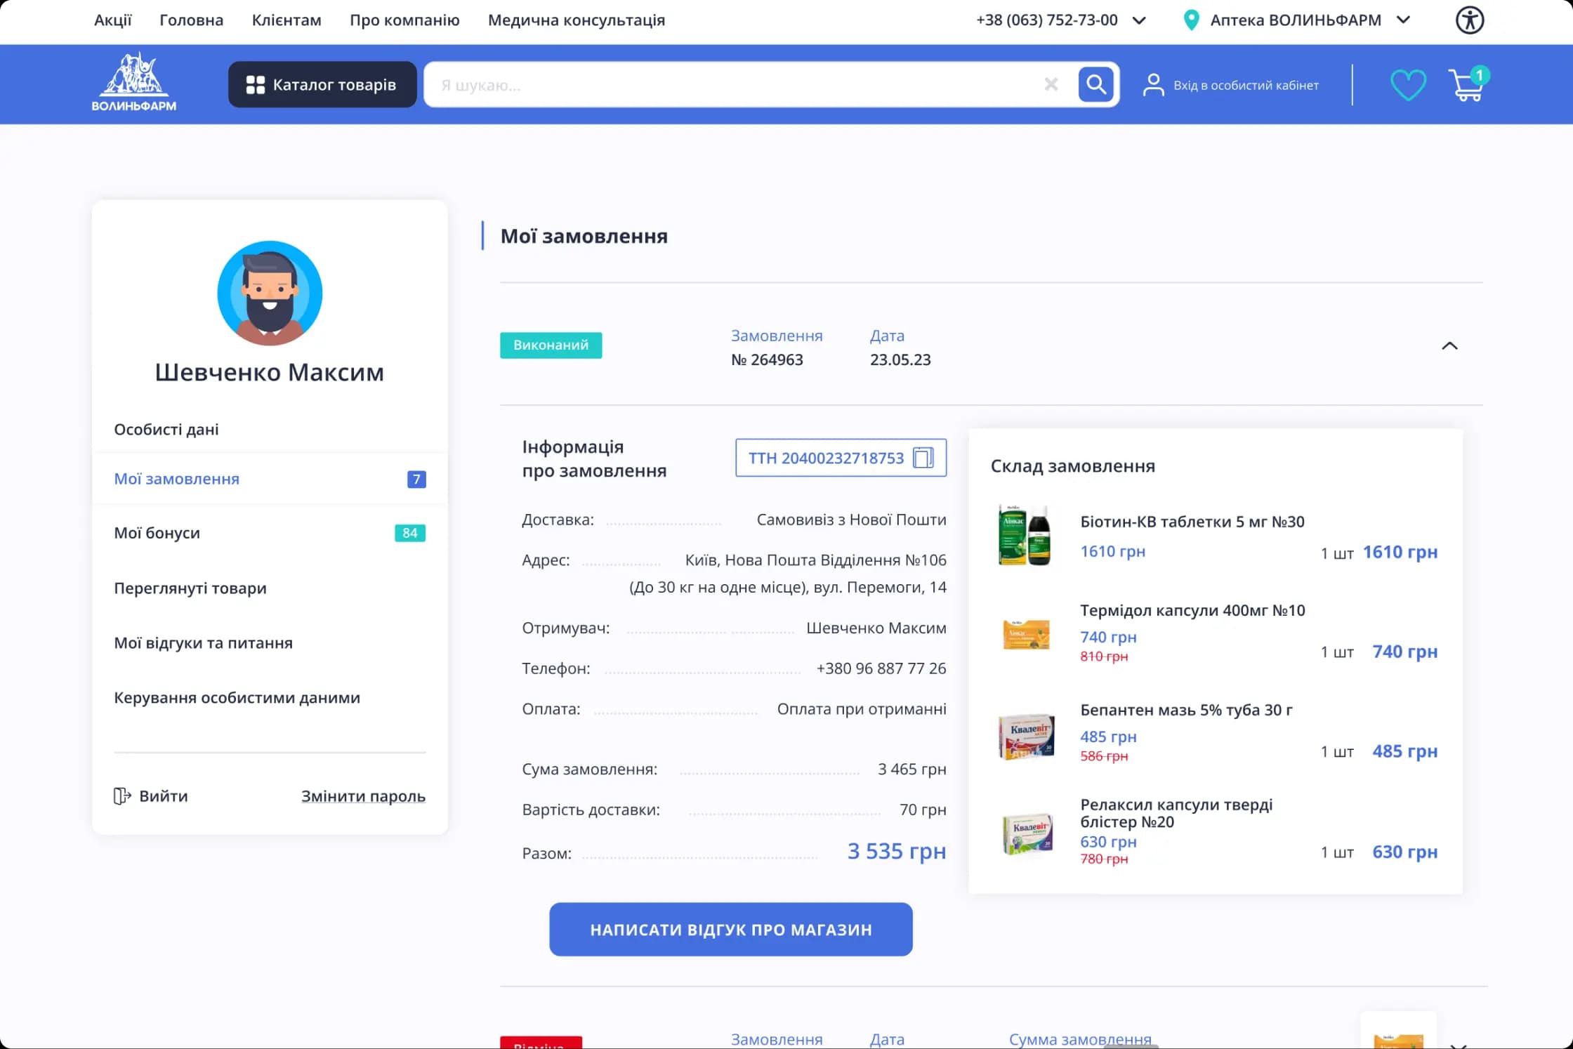Click the ТТН 20400232718753 button
1573x1049 pixels.
[841, 458]
